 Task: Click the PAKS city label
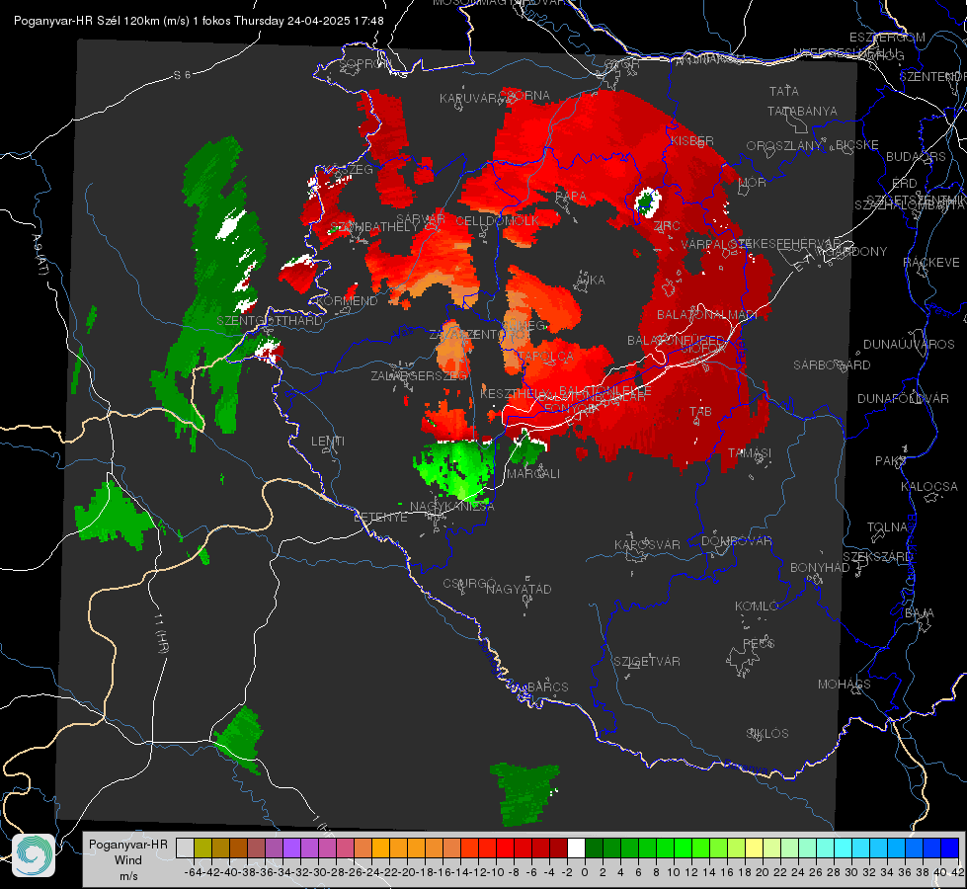point(891,461)
